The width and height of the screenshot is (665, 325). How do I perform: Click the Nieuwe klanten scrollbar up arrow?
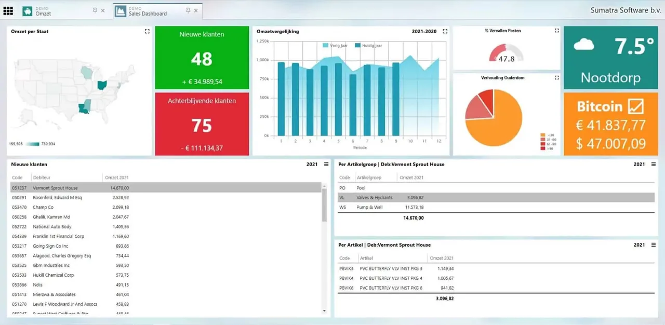(x=325, y=185)
